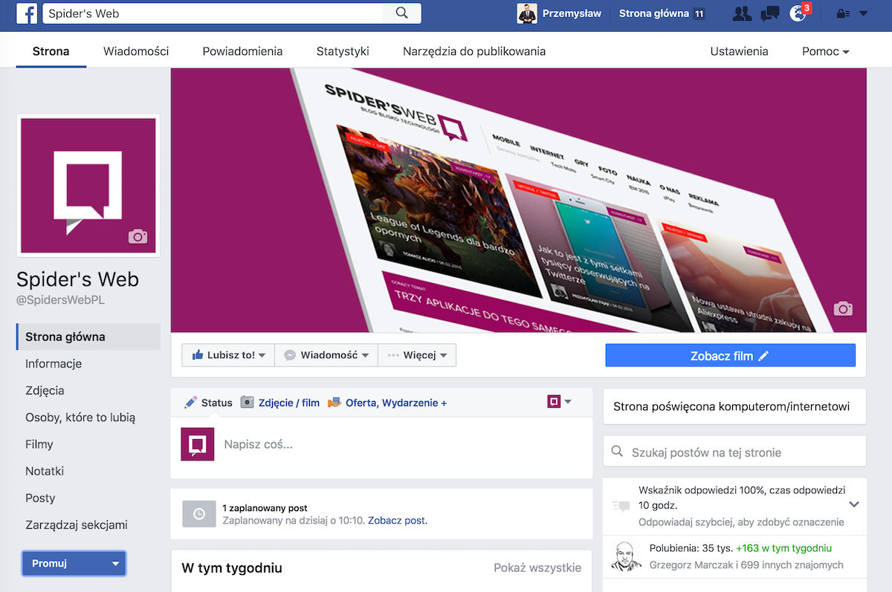Image resolution: width=892 pixels, height=592 pixels.
Task: Open the Statystyki tab
Action: [x=343, y=51]
